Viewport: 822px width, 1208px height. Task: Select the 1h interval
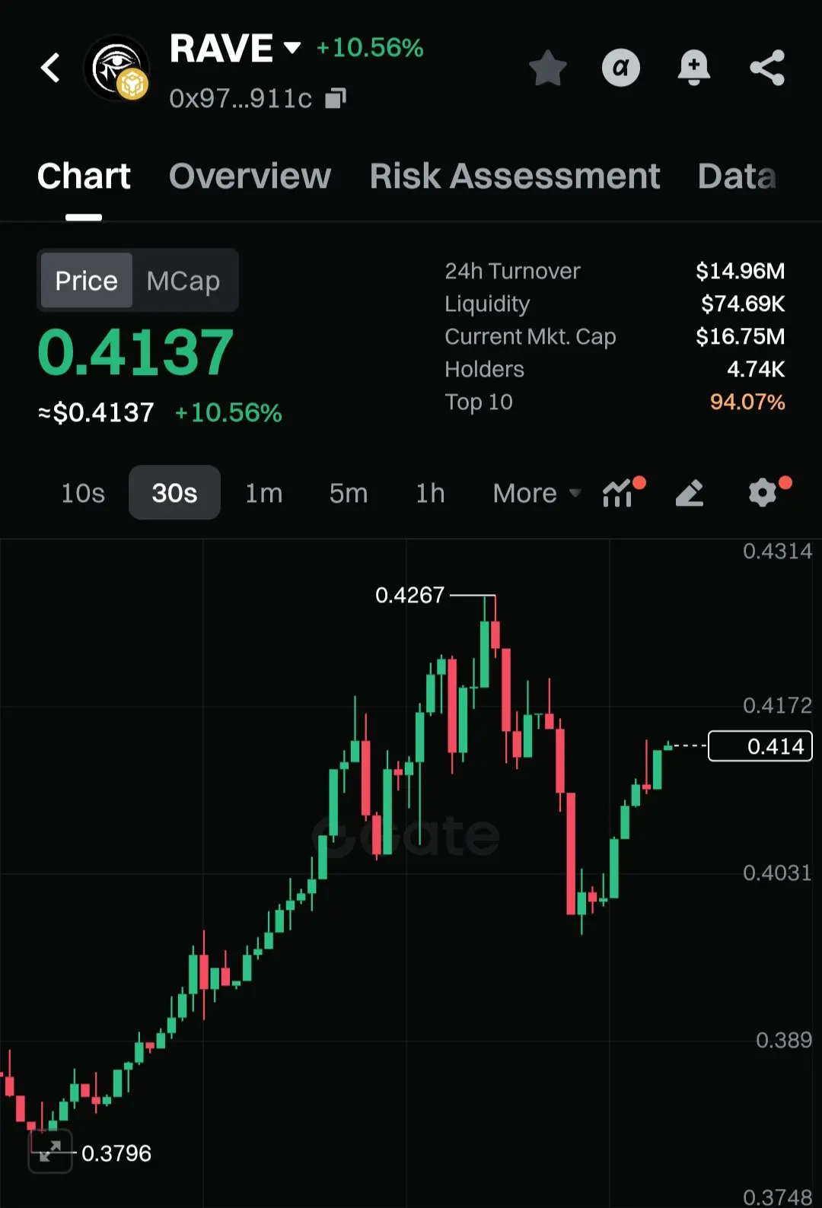click(x=430, y=493)
